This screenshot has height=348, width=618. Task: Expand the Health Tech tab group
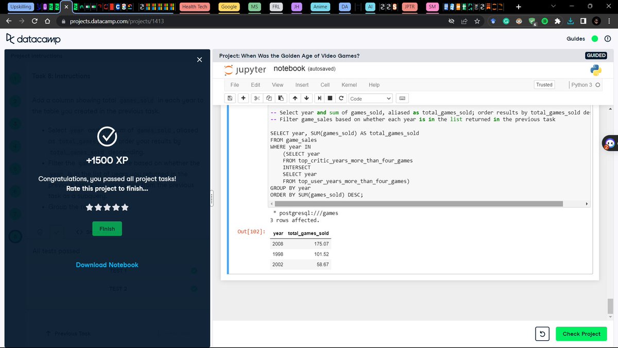195,7
